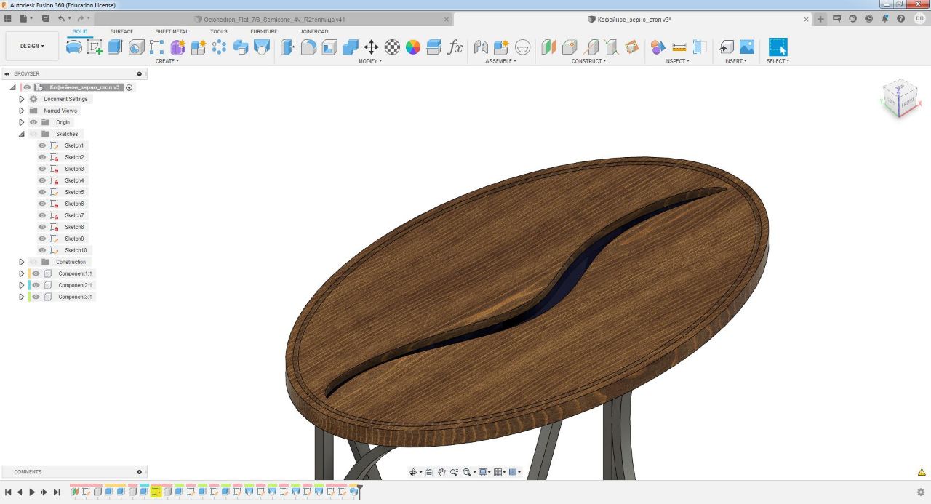Open the CONSTRUCT dropdown menu
Screen dimensions: 931x504
click(588, 61)
